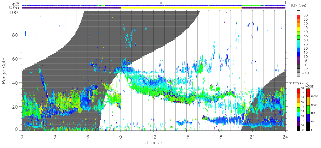Click the 3 tick label on UT hours axis
321x148 pixels.
pyautogui.click(x=55, y=137)
